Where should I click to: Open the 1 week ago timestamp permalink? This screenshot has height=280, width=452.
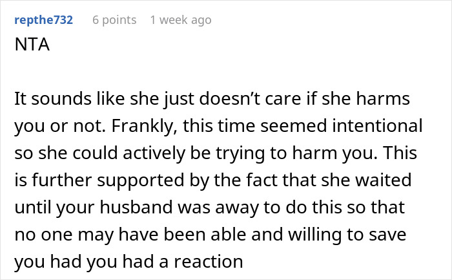180,20
